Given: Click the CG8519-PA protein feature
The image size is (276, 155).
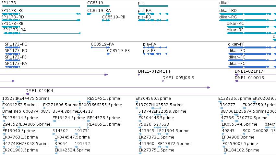Looking at the screenshot, I should (101, 47).
